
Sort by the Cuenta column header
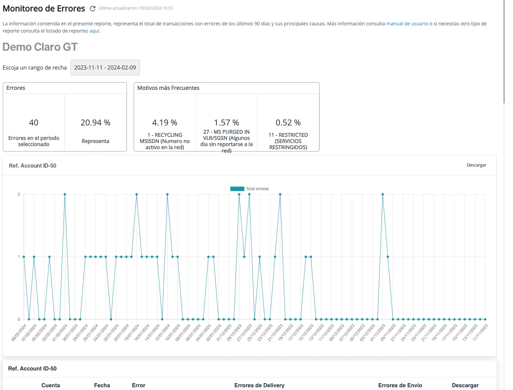click(x=51, y=385)
